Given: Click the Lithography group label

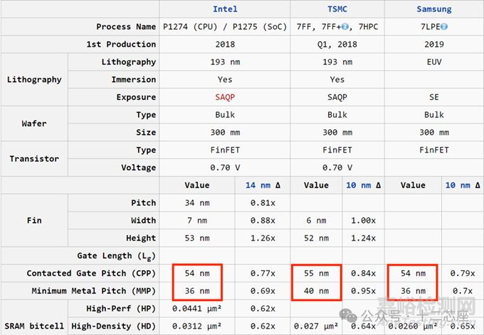Looking at the screenshot, I should pos(34,79).
